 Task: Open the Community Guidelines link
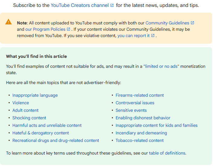[x=167, y=23]
